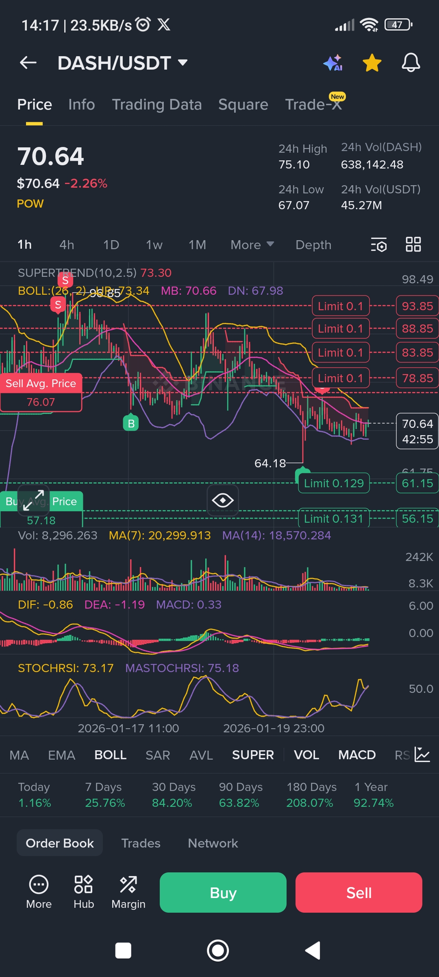Expand the More timeframes dropdown
Screen dimensions: 439x977
[252, 245]
